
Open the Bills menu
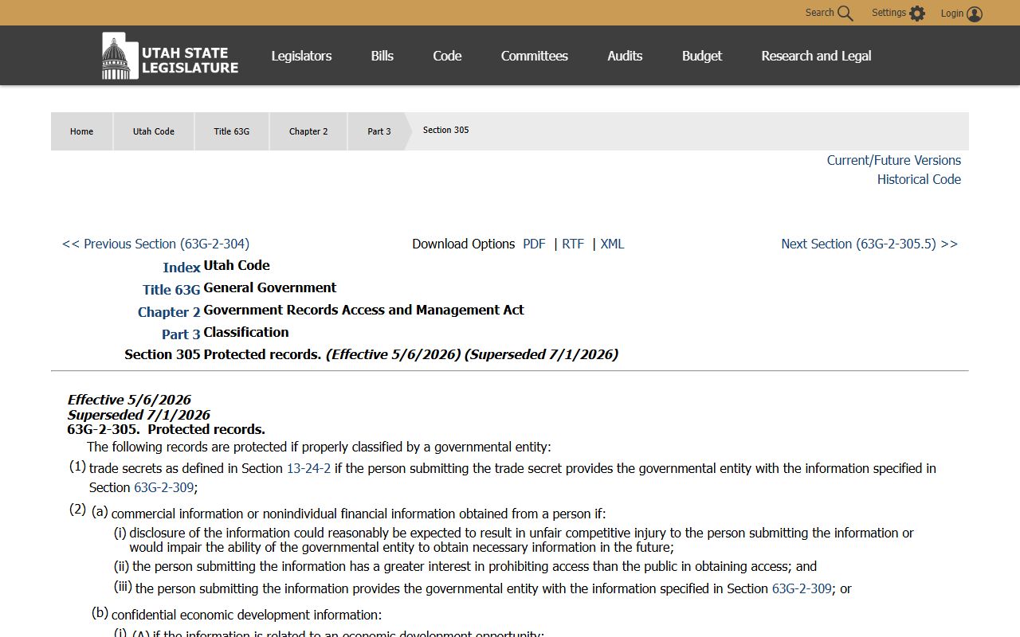[382, 56]
